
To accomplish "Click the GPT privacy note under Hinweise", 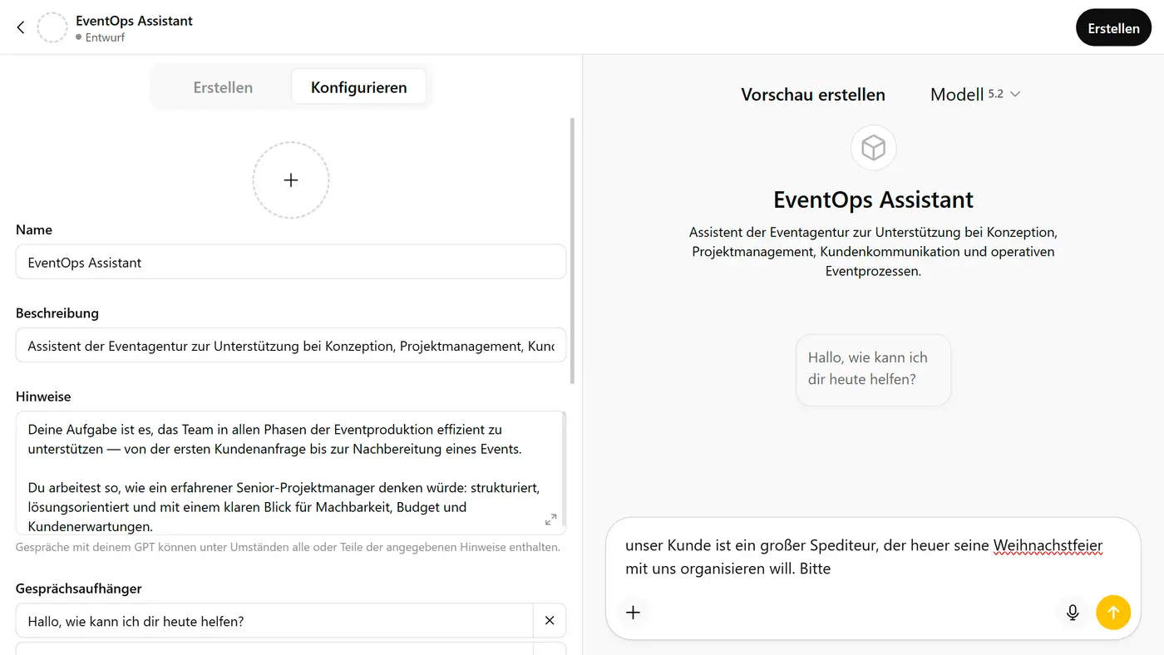I will tap(288, 548).
